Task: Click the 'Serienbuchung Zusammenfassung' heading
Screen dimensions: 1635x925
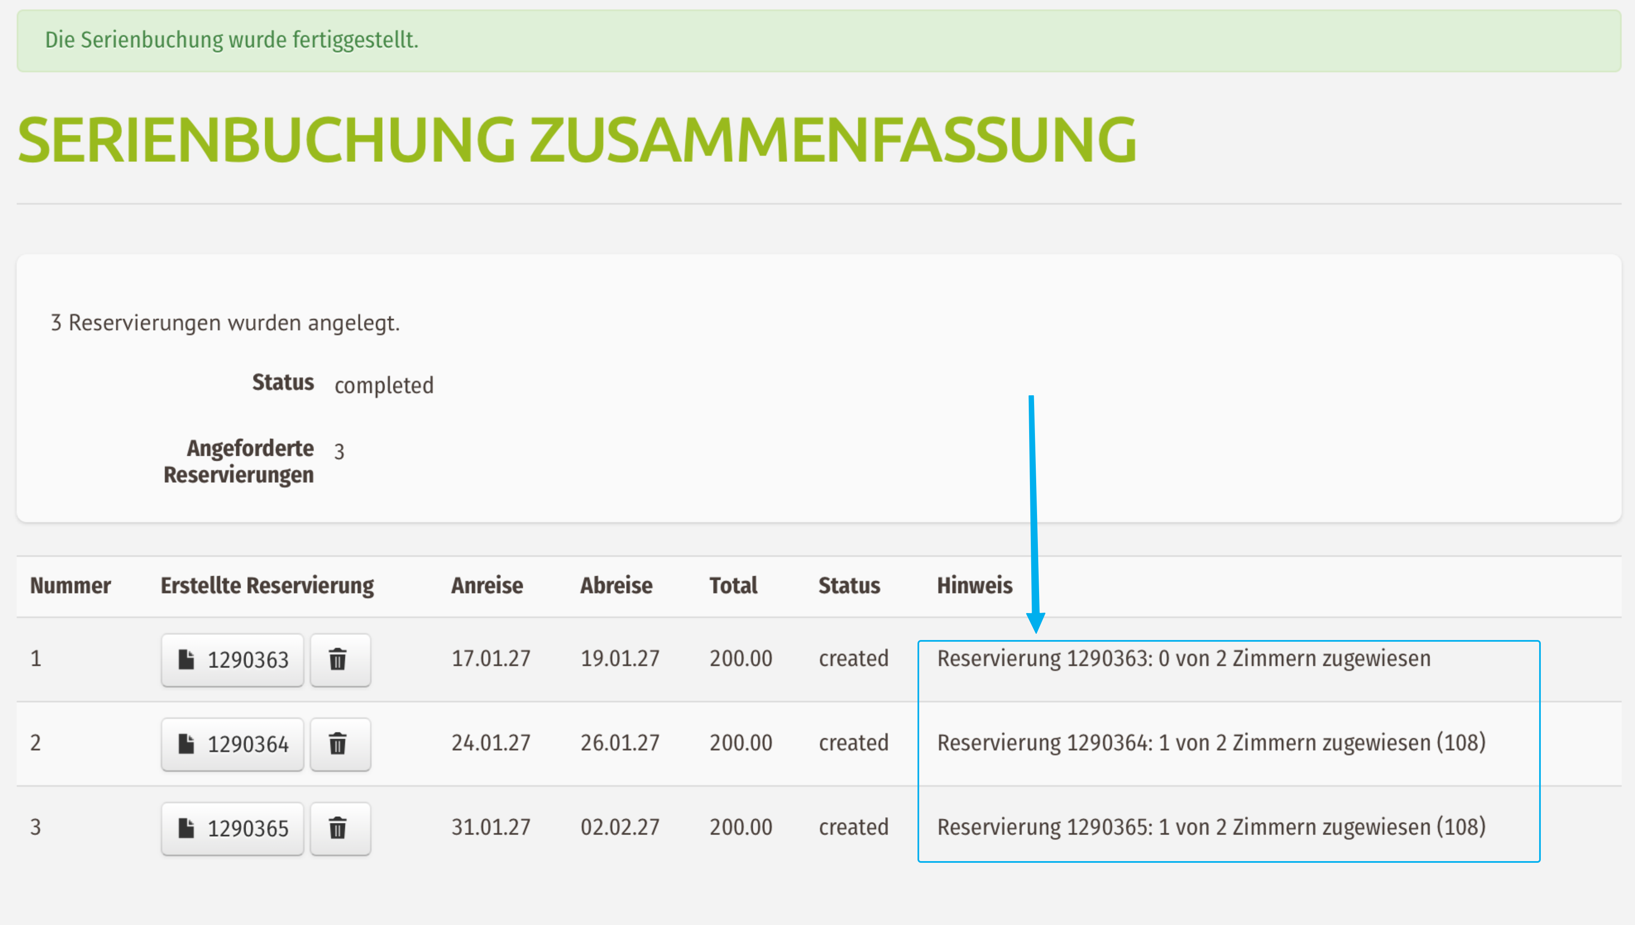Action: tap(577, 140)
